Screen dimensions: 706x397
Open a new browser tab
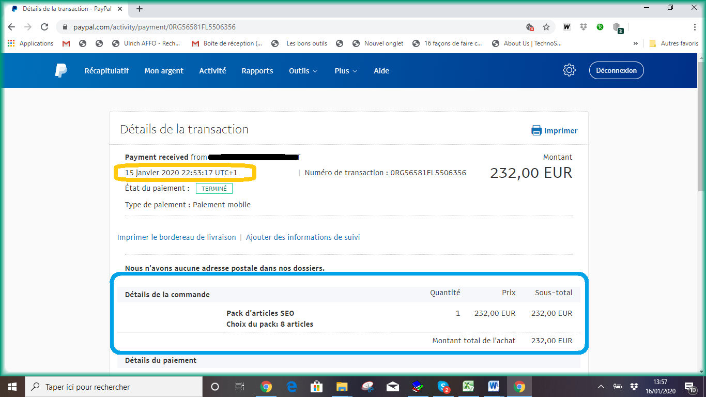coord(140,9)
